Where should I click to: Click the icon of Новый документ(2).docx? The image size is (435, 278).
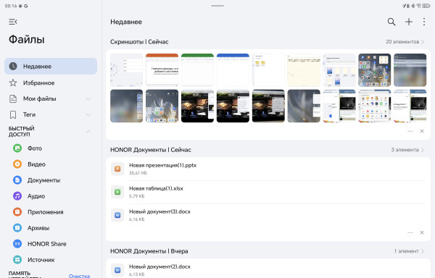pyautogui.click(x=117, y=270)
